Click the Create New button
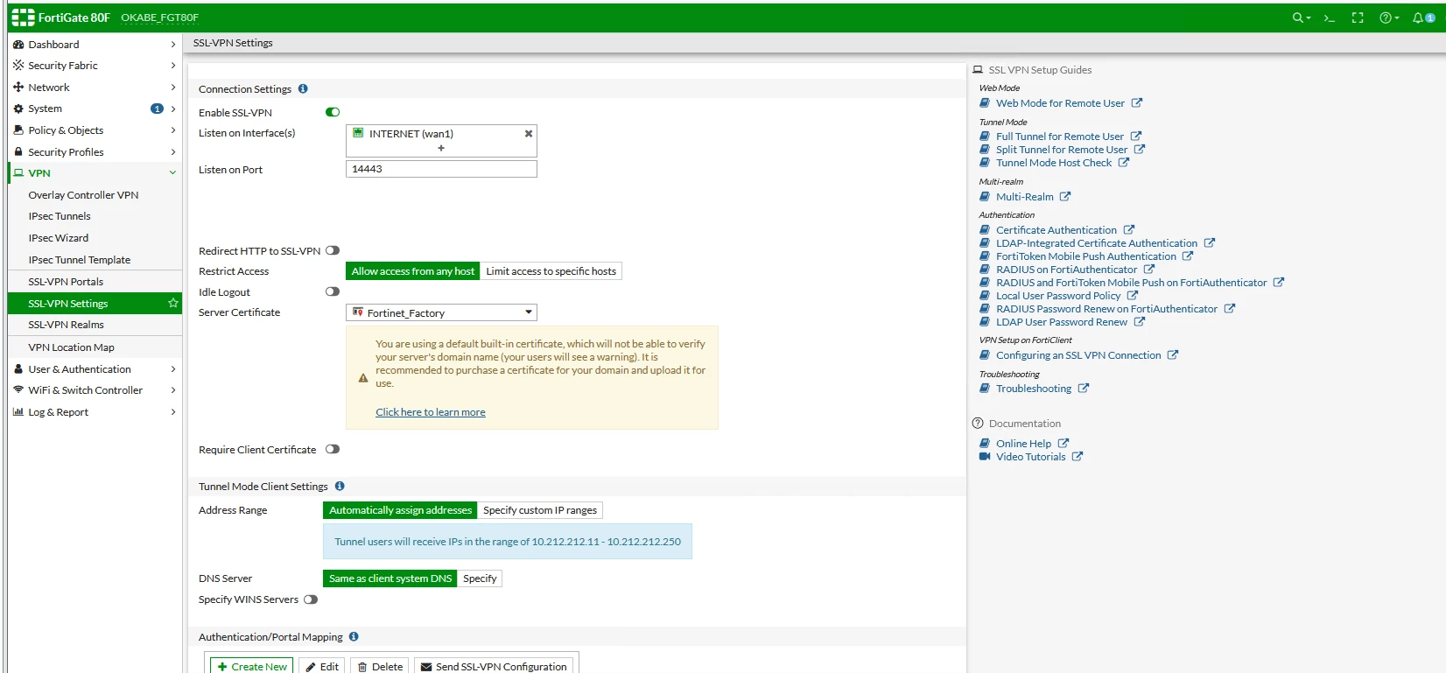The image size is (1446, 673). click(x=251, y=666)
